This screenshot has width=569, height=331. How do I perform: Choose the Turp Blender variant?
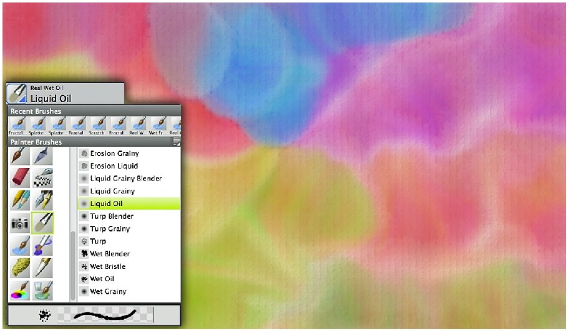click(129, 216)
